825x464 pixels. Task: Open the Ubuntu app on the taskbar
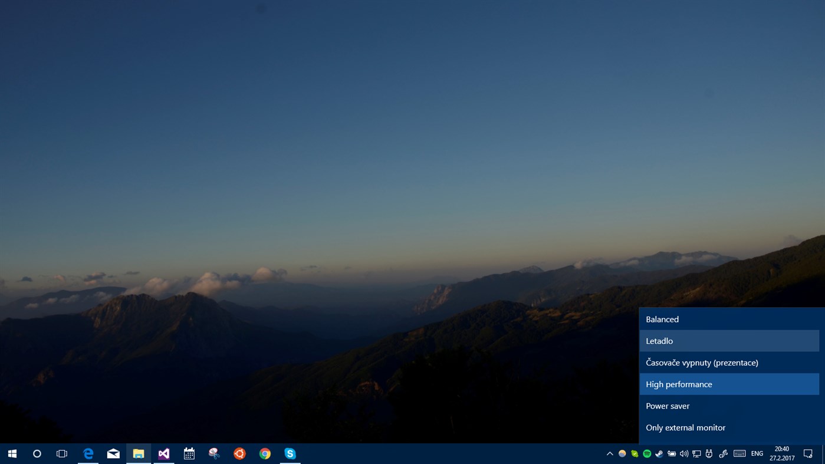click(239, 453)
